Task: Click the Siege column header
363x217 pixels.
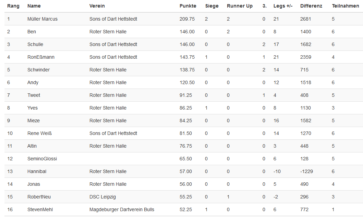Action: [x=211, y=6]
